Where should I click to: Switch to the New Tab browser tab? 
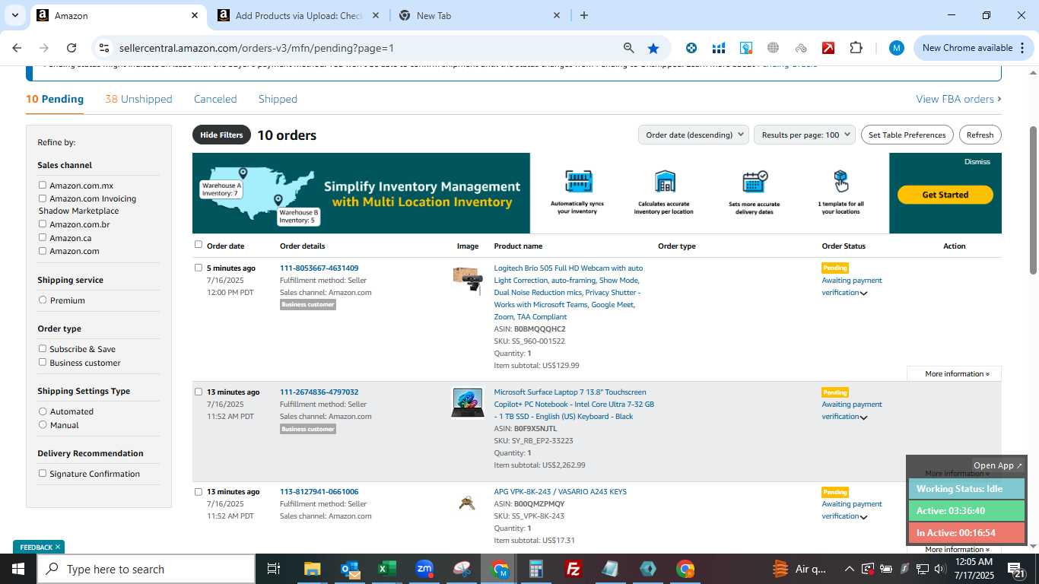[479, 15]
